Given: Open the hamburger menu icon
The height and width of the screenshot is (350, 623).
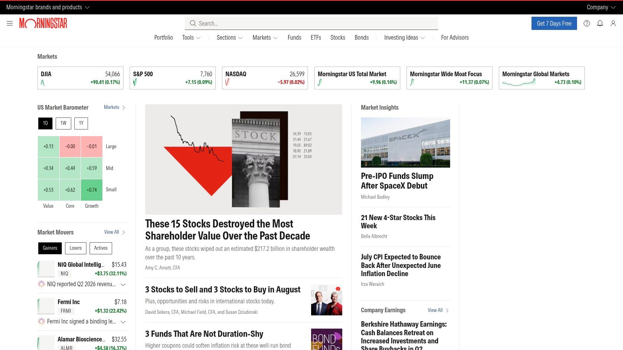Looking at the screenshot, I should pyautogui.click(x=10, y=23).
